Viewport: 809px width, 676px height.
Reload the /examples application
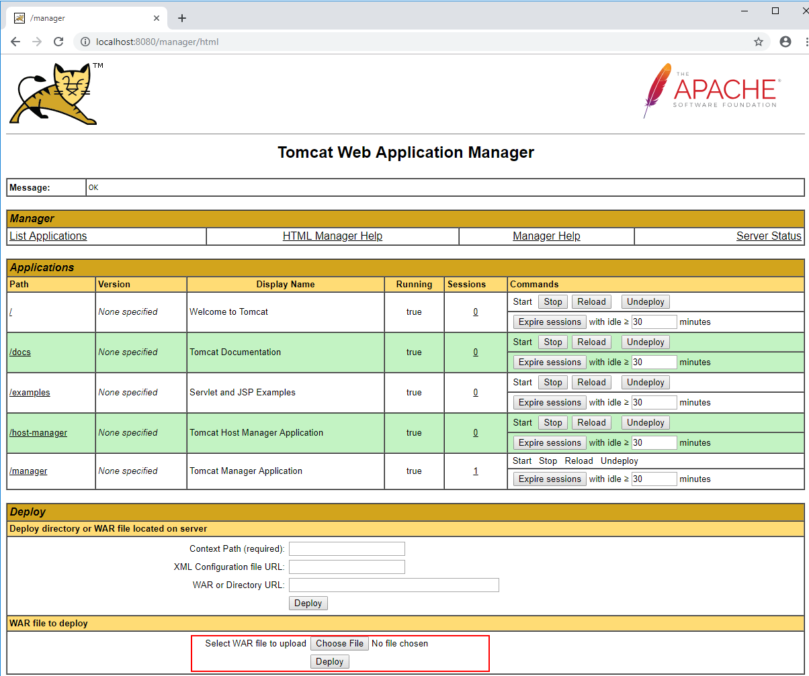coord(591,383)
